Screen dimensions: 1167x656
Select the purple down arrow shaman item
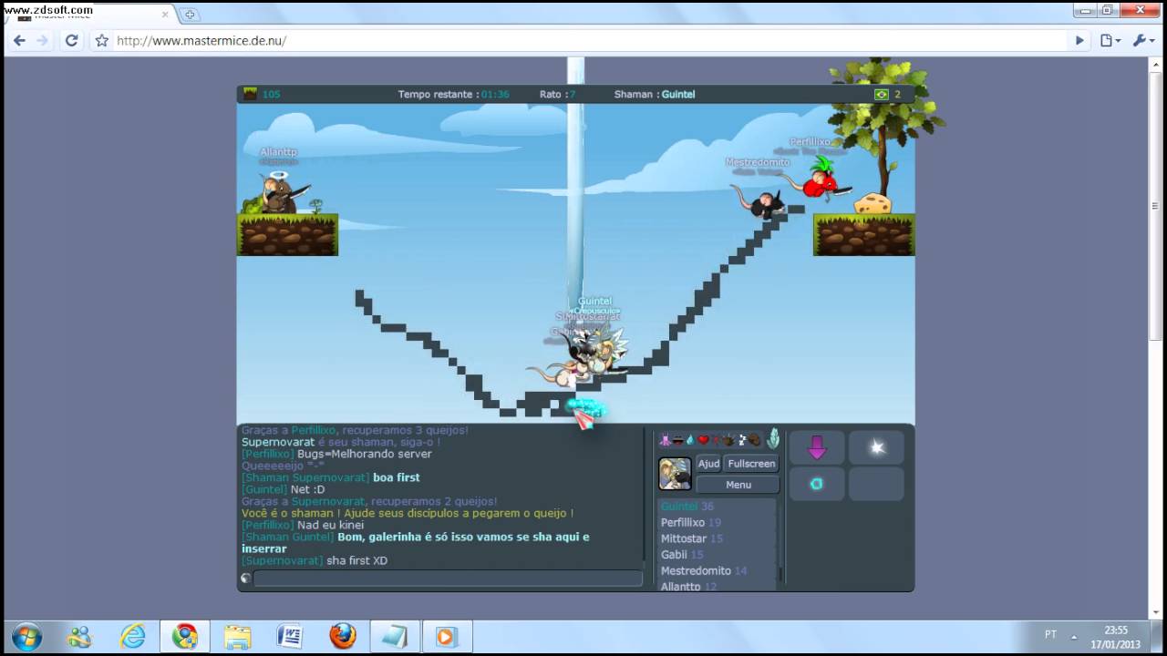click(x=817, y=447)
